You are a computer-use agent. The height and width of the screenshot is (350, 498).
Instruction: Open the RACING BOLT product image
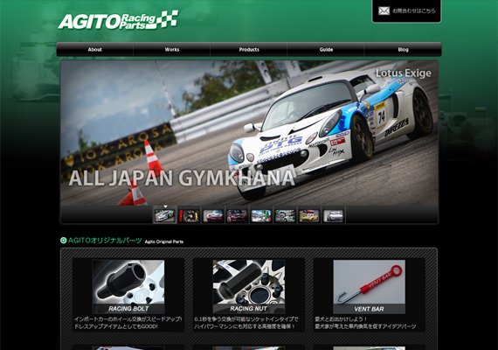pyautogui.click(x=128, y=287)
